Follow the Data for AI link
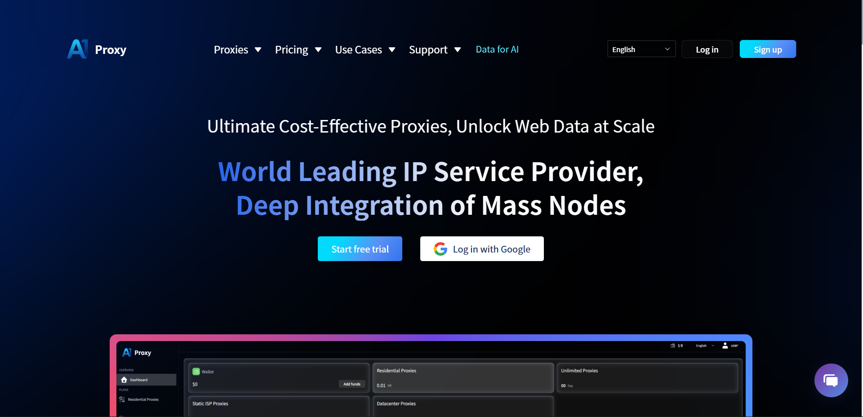Image resolution: width=863 pixels, height=417 pixels. 497,49
